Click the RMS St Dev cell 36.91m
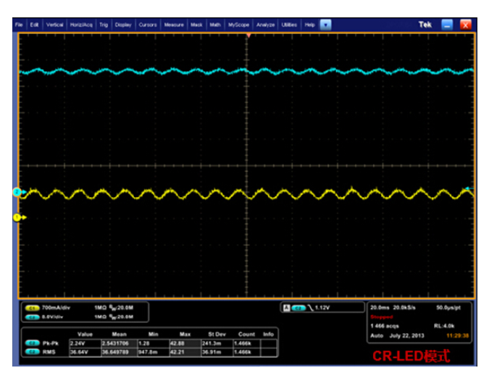This screenshot has height=381, width=497. coord(217,352)
